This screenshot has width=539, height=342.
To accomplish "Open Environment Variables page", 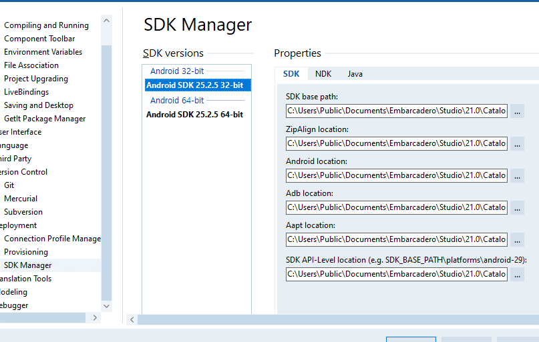I will tap(43, 52).
